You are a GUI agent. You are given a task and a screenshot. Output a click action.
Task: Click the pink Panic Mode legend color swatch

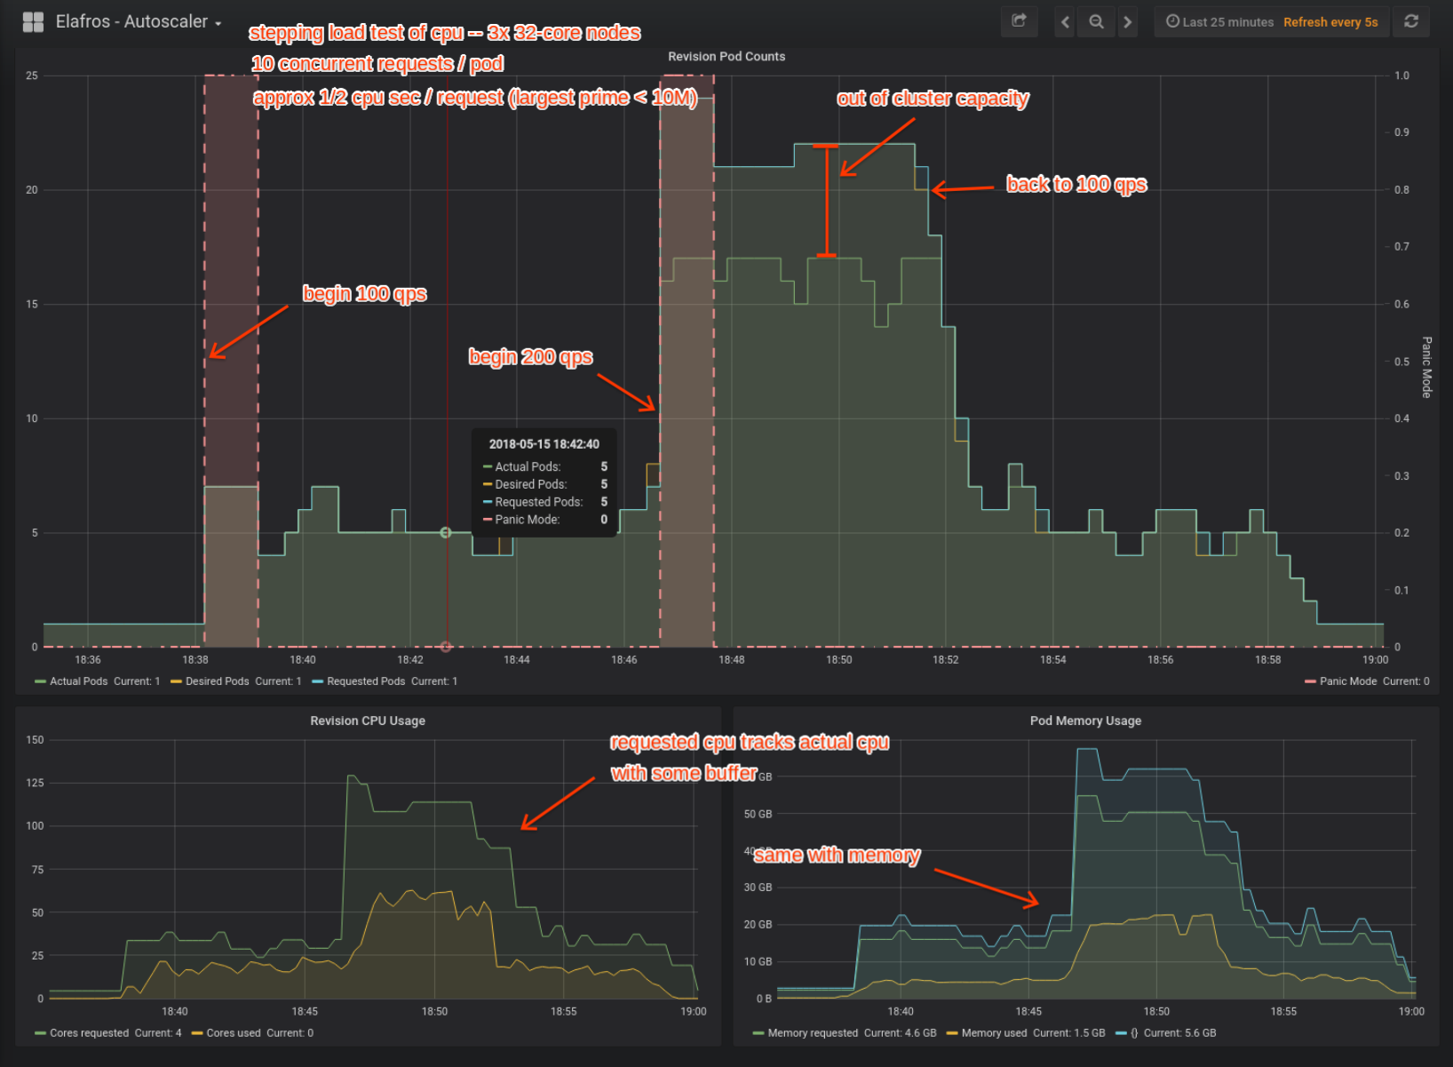point(1310,681)
